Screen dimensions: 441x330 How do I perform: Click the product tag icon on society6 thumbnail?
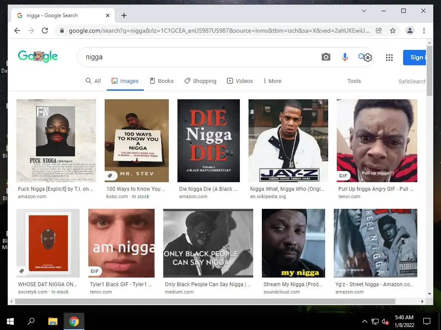click(22, 271)
